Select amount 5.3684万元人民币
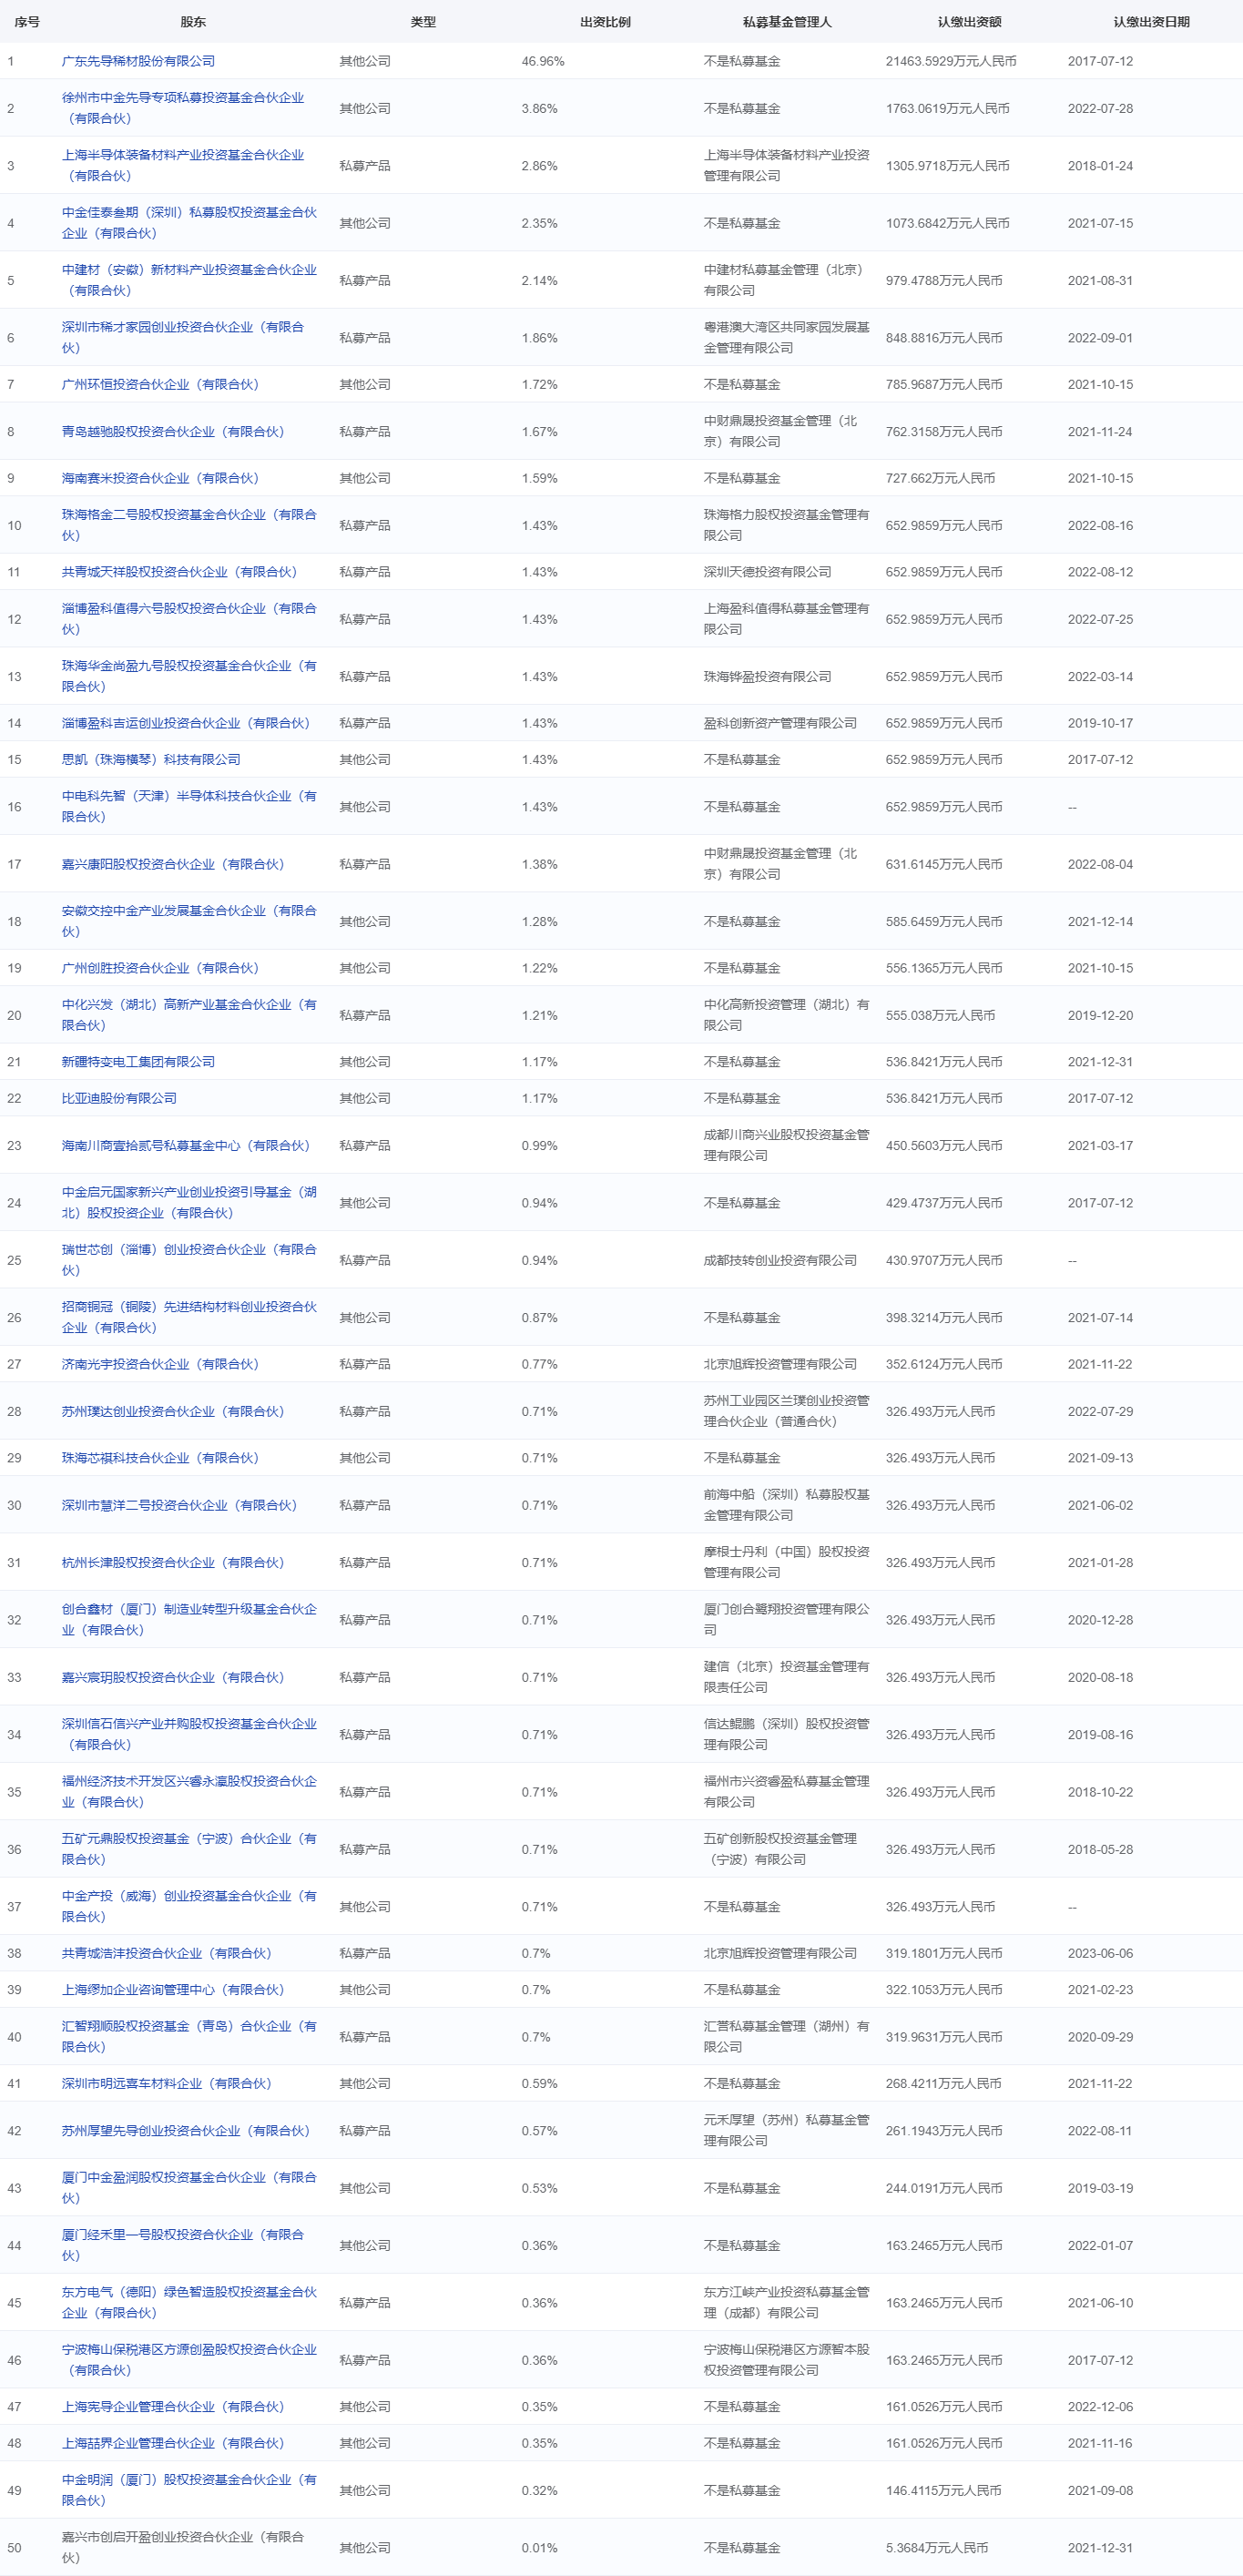Viewport: 1243px width, 2576px height. [x=937, y=2548]
